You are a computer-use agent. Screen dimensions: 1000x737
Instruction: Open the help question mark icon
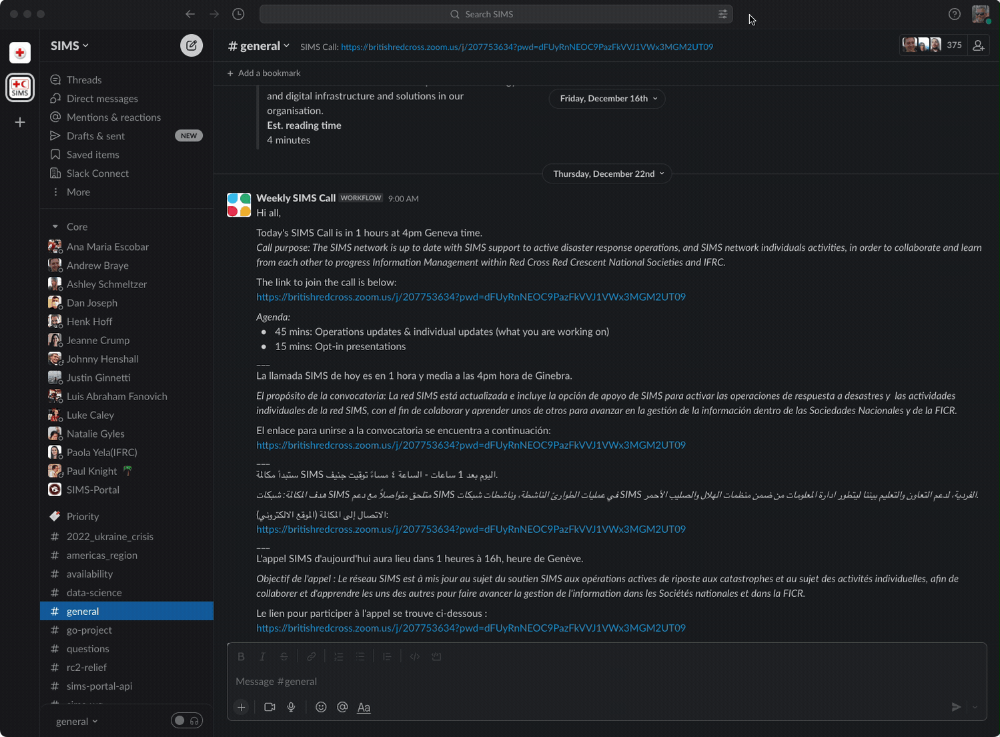click(955, 14)
